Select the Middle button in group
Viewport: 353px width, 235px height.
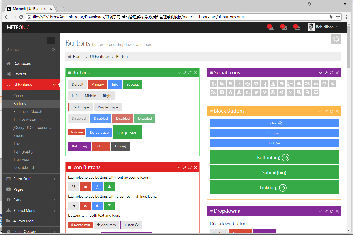[x=90, y=96]
